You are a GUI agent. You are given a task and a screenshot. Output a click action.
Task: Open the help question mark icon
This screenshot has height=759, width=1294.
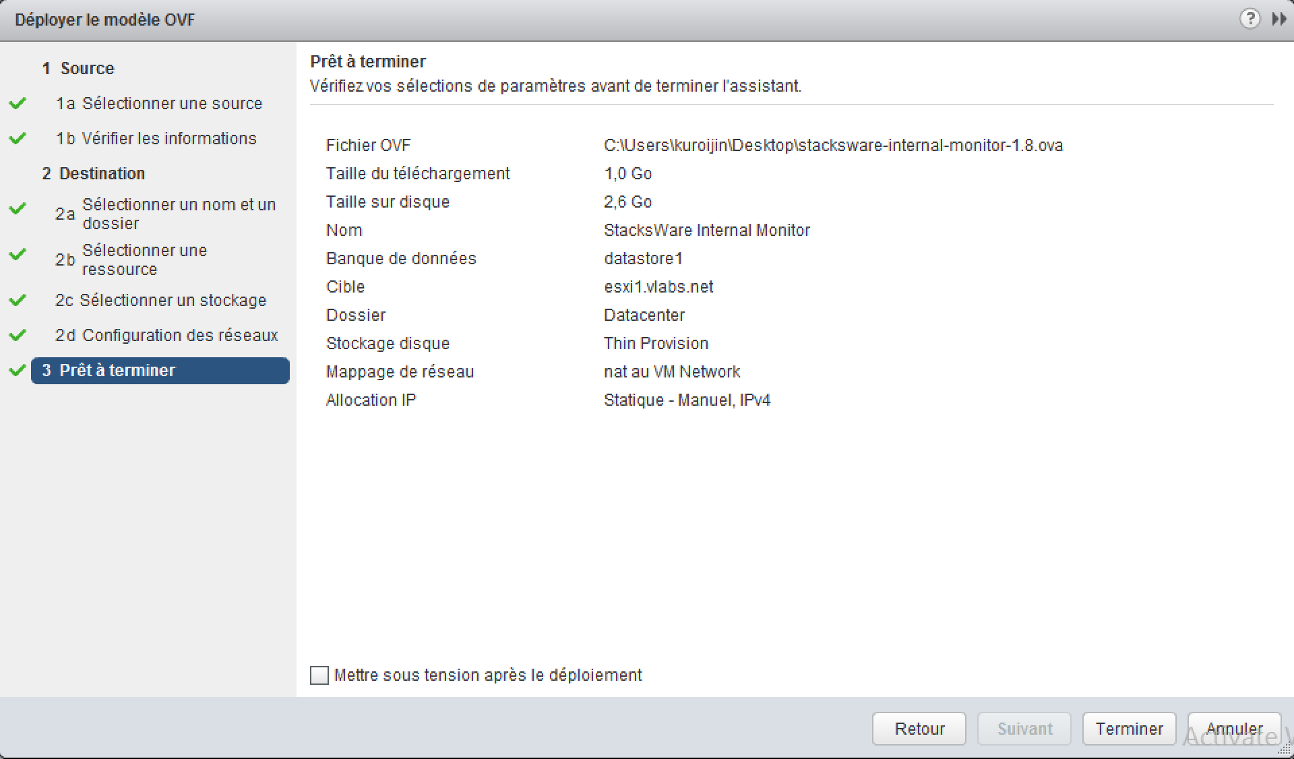(x=1250, y=19)
